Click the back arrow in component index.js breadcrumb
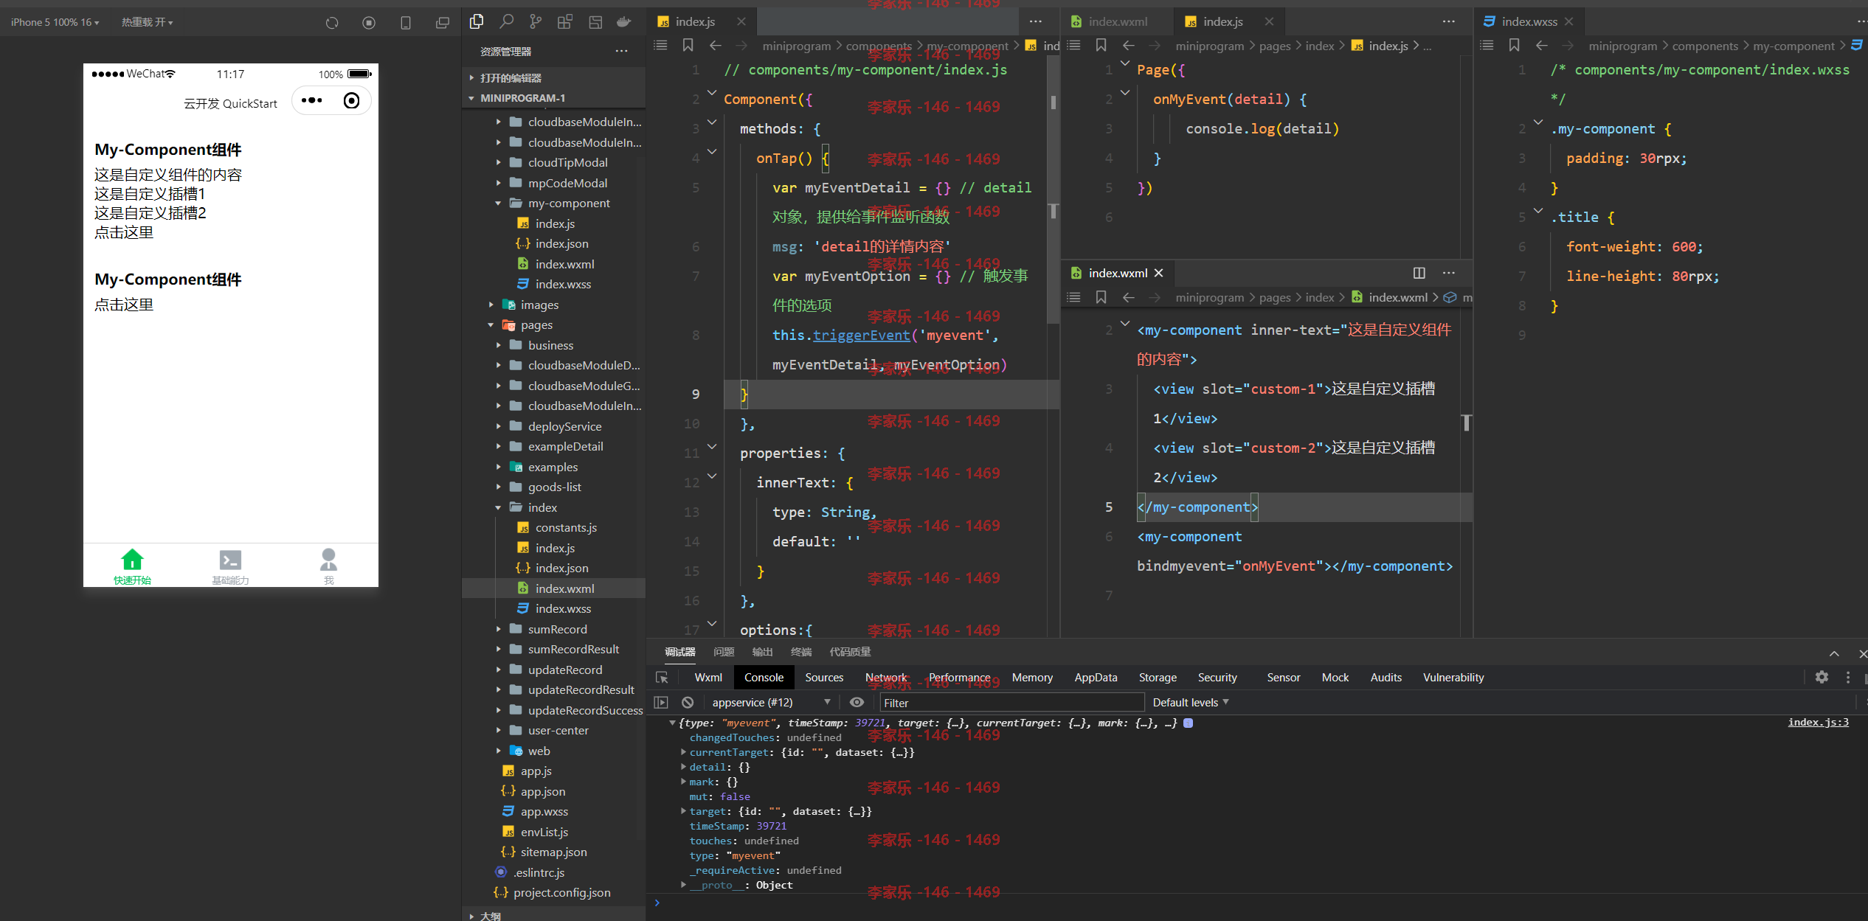Image resolution: width=1868 pixels, height=921 pixels. coord(715,46)
